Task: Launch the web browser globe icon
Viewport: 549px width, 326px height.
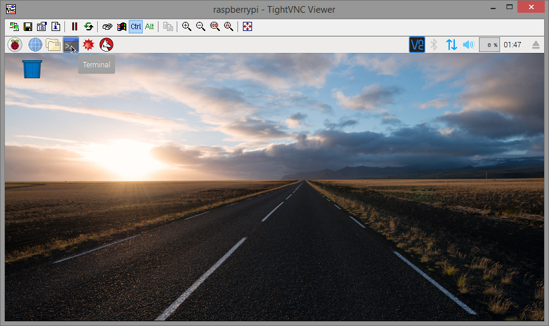Action: 35,45
